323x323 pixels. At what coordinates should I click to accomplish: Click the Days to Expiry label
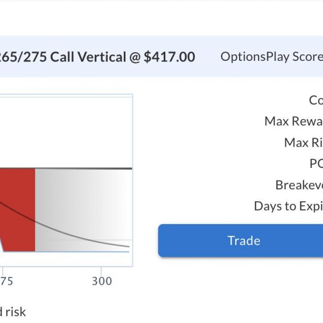click(289, 206)
